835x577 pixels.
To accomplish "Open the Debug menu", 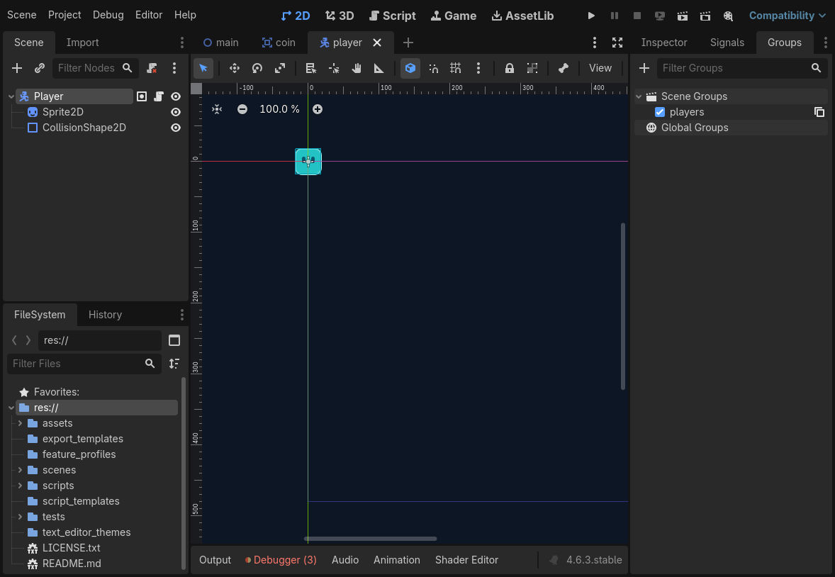I will [x=108, y=15].
